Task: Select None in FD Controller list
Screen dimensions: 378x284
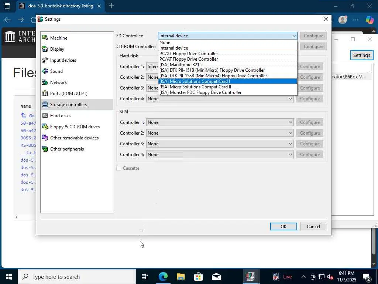Action: coord(227,42)
